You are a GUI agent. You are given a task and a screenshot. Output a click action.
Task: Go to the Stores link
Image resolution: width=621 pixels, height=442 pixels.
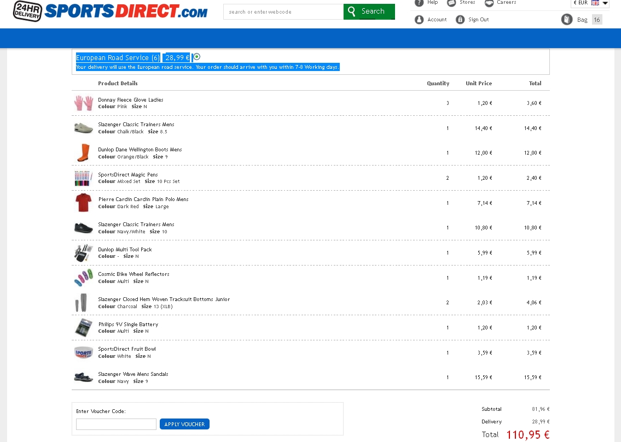(467, 2)
